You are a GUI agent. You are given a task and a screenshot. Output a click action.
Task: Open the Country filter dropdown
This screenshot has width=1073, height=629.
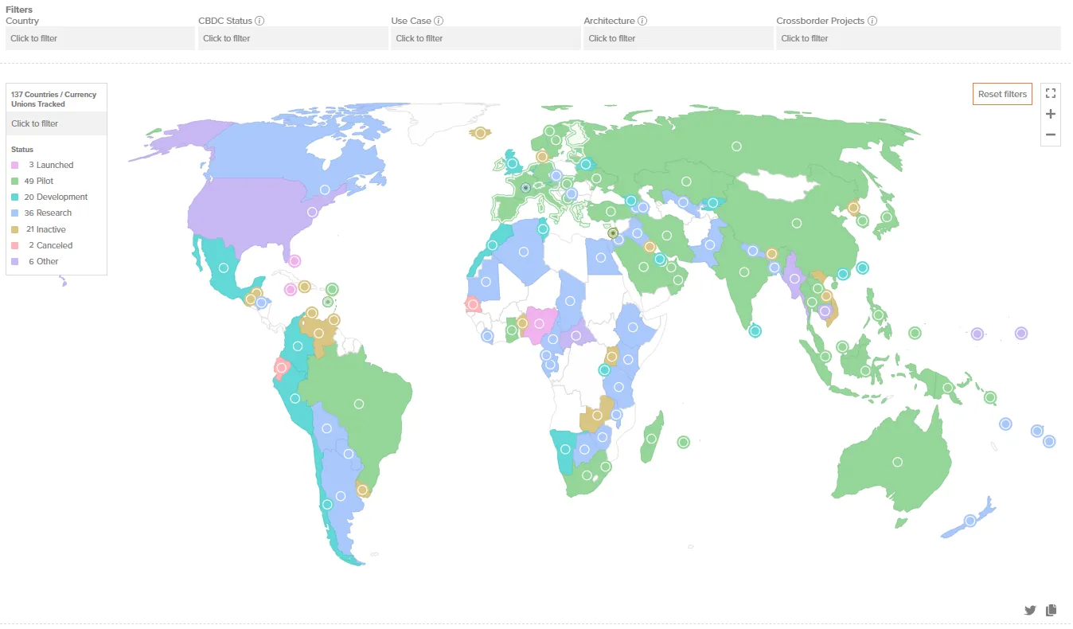click(99, 38)
